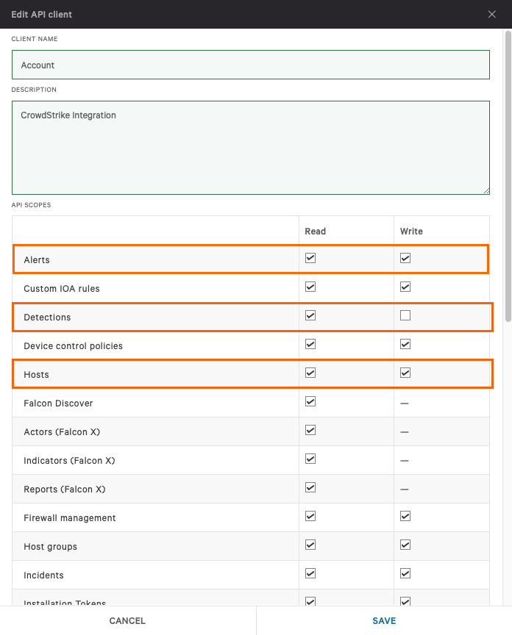Uncheck Read for Device control policies

[310, 344]
